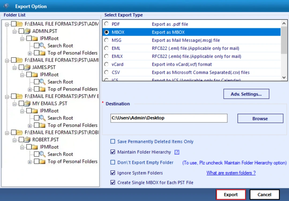Check the ADMIN.PST checkbox in folder list
This screenshot has height=201, width=289.
point(21,31)
